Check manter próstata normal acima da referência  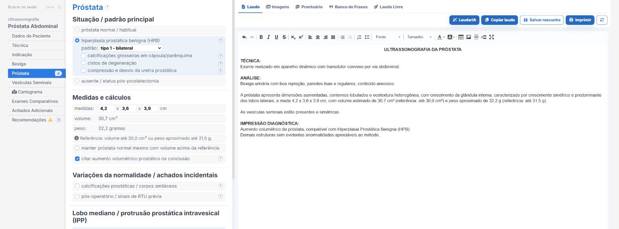[x=77, y=148]
